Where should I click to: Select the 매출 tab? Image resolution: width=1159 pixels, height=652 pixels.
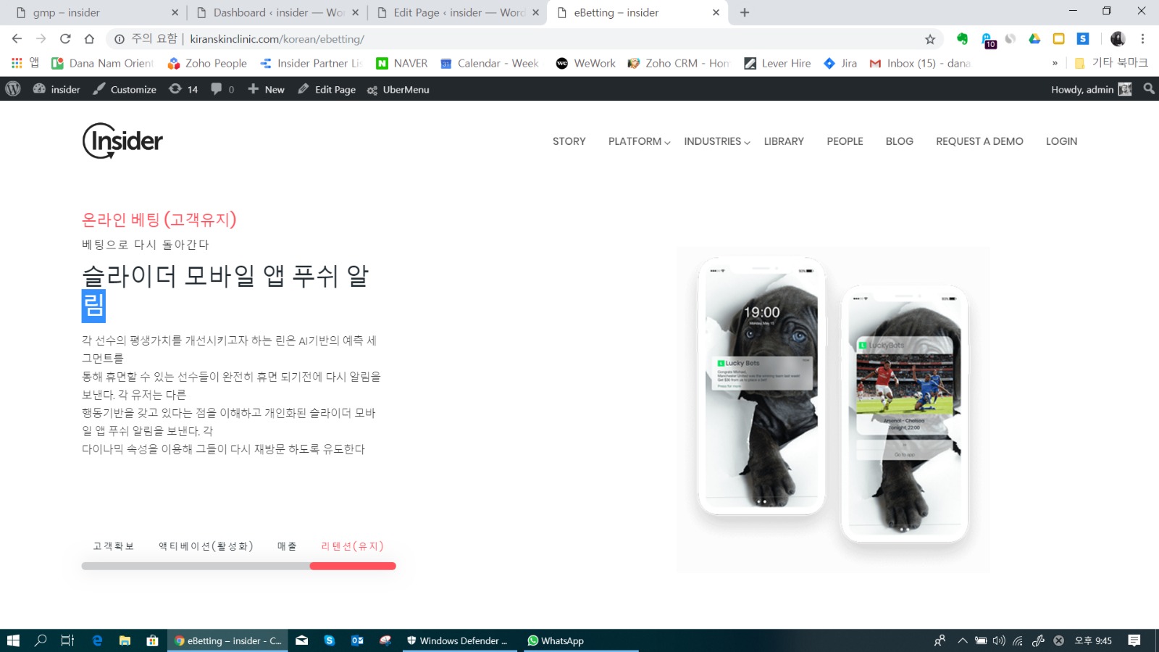coord(287,546)
